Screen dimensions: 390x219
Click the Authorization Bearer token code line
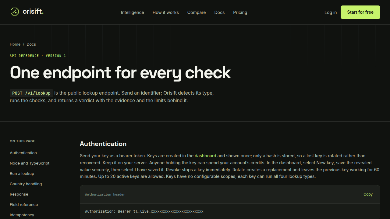click(144, 211)
